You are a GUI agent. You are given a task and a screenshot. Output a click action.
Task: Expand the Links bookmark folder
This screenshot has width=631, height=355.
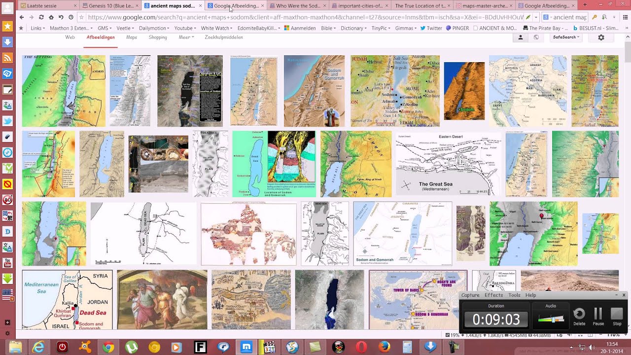[38, 28]
